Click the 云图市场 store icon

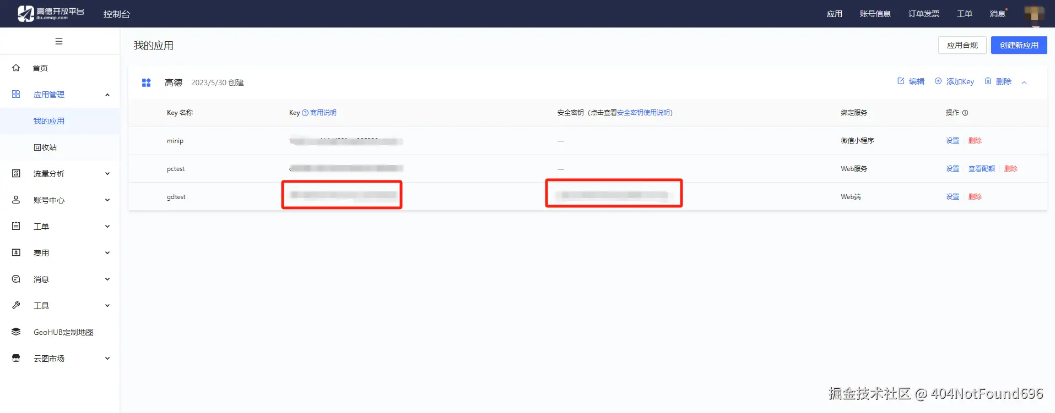pyautogui.click(x=16, y=359)
